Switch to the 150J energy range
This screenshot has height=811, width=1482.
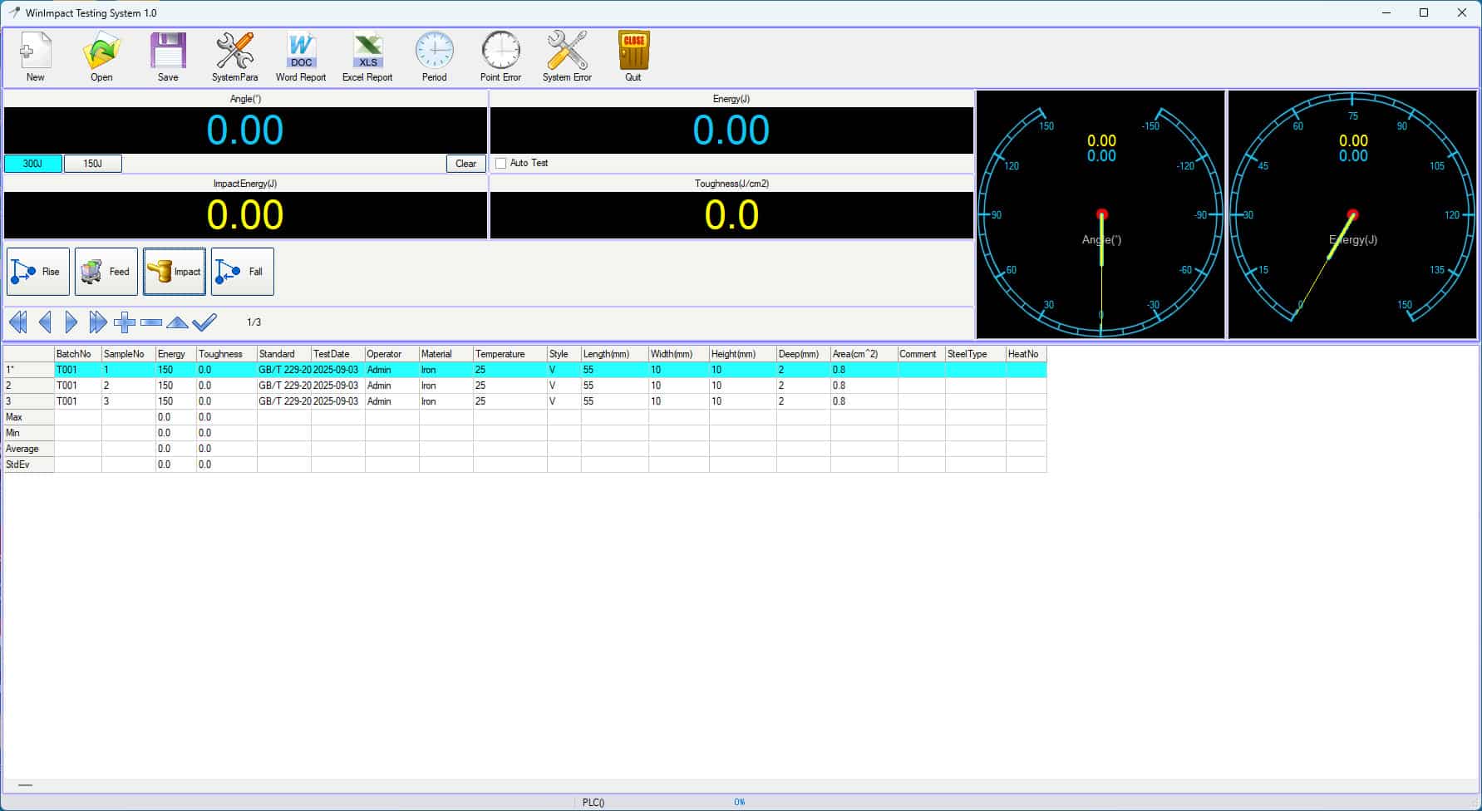click(92, 163)
